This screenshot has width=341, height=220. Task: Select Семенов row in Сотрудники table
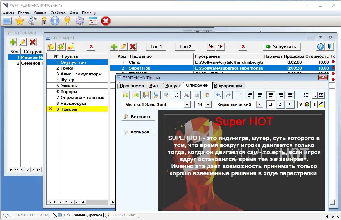tap(26, 63)
